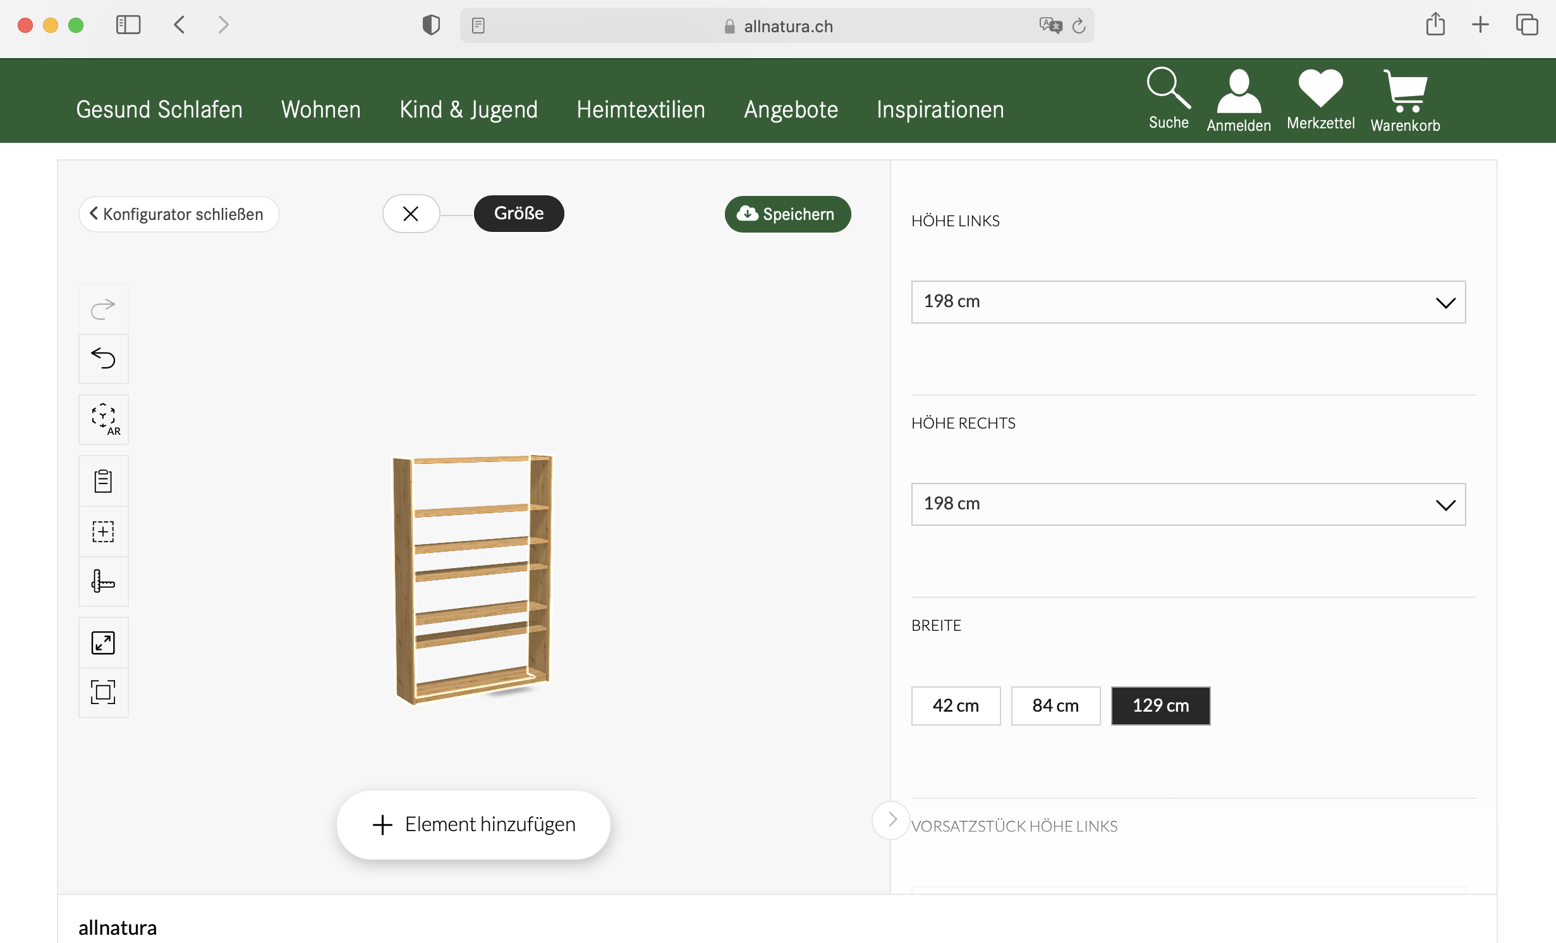
Task: Expand the 3D view to fullscreen
Action: pyautogui.click(x=103, y=642)
